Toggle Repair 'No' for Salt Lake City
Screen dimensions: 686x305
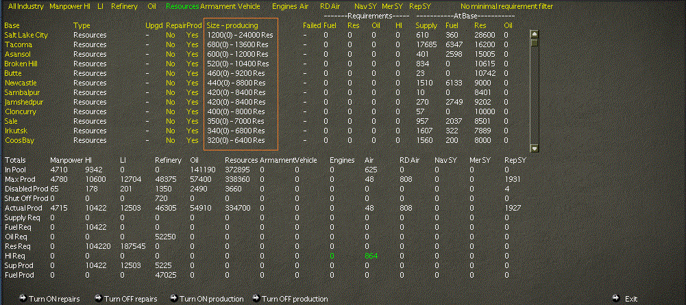[170, 35]
